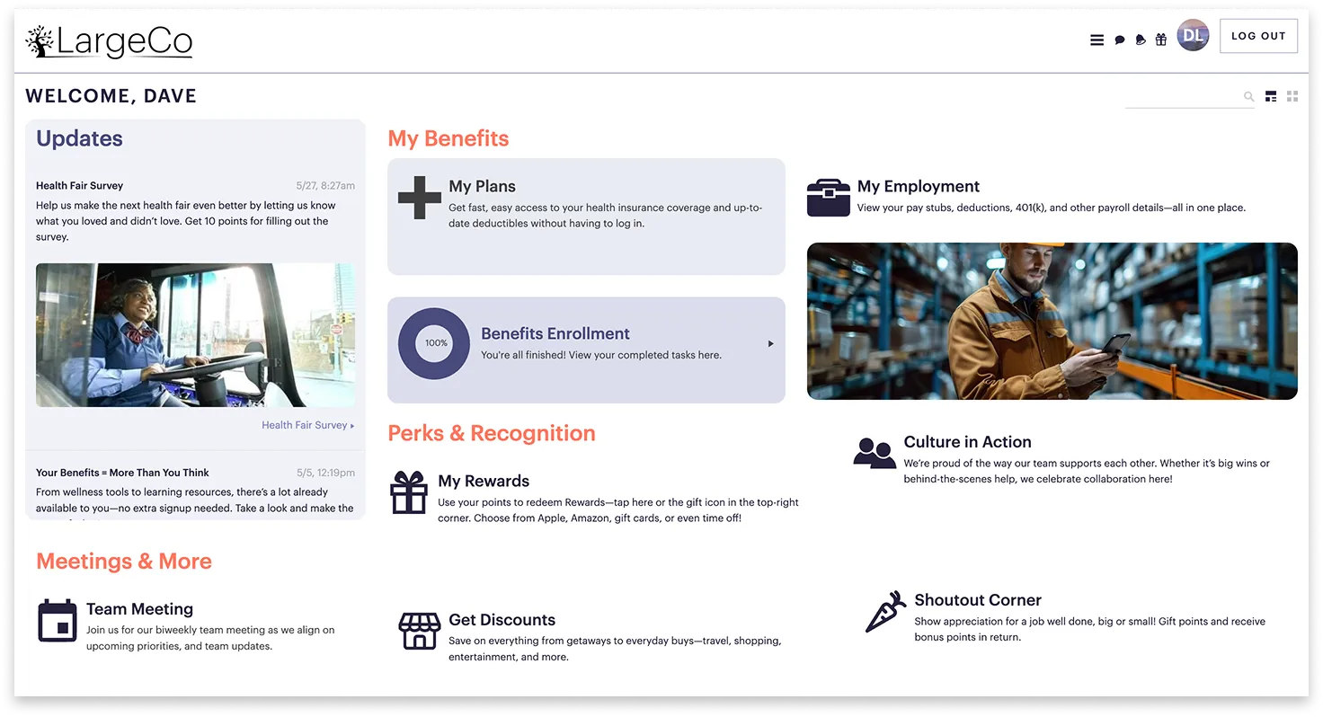1323x717 pixels.
Task: Click the 'We're proud of the way' text
Action: coord(1087,472)
